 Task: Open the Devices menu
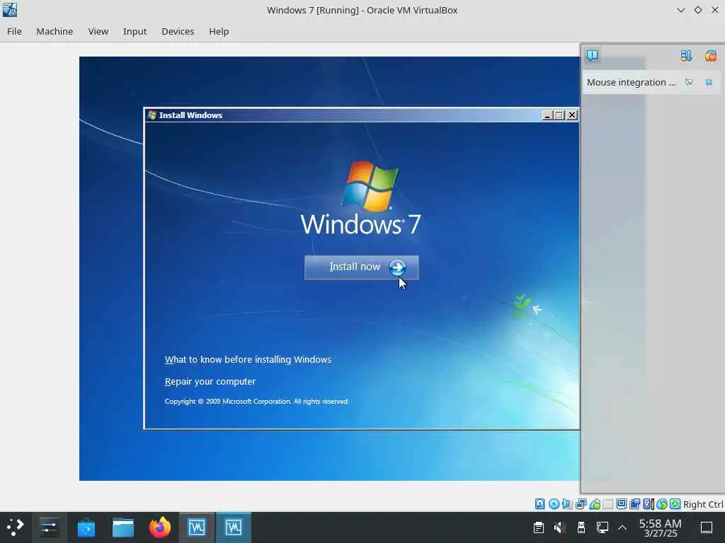(178, 31)
